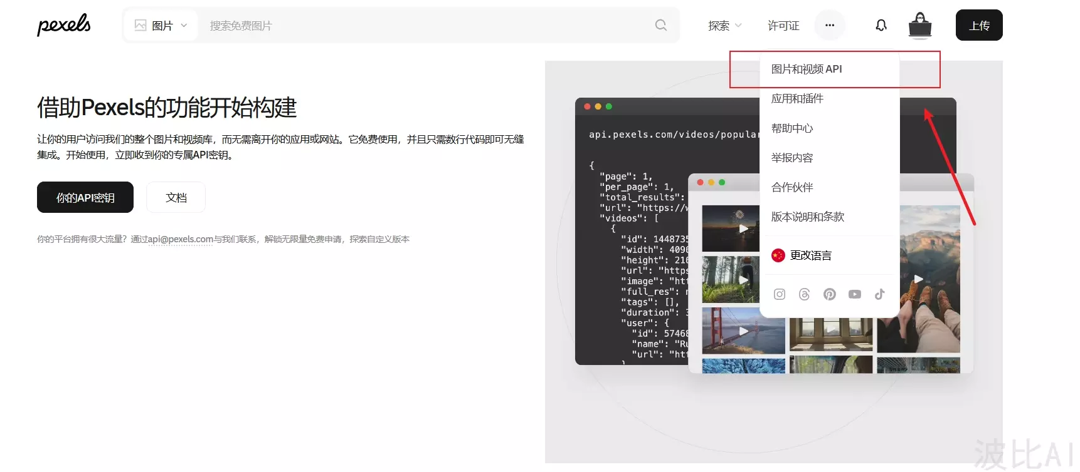Click the api@pexels.com email link

coord(181,239)
